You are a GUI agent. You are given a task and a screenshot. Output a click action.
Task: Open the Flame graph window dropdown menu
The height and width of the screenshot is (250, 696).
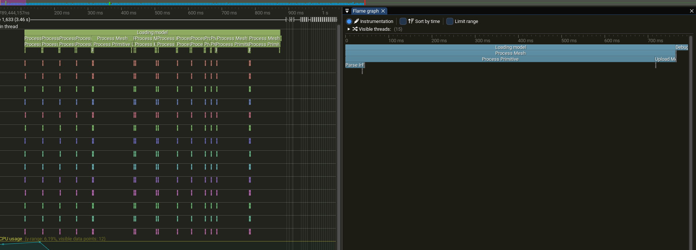click(x=347, y=11)
